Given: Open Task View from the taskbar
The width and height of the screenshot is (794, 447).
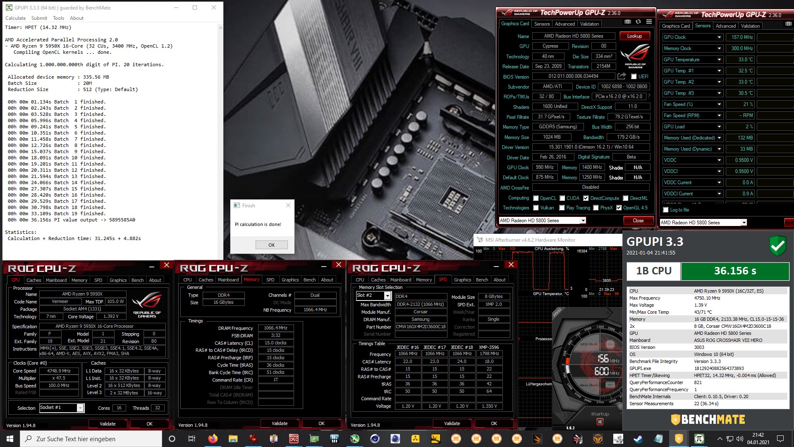Looking at the screenshot, I should pos(191,439).
